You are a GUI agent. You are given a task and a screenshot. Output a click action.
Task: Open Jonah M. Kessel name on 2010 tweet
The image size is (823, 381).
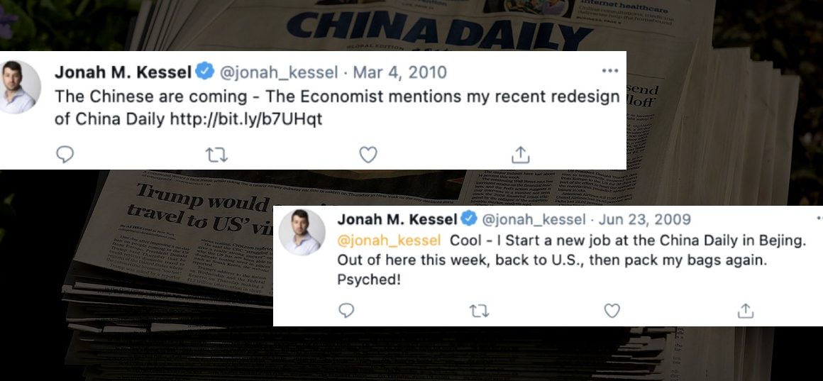[123, 72]
